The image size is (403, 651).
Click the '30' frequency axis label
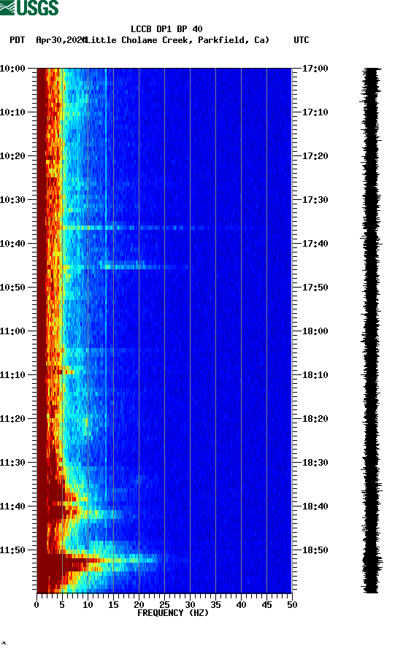tap(190, 605)
